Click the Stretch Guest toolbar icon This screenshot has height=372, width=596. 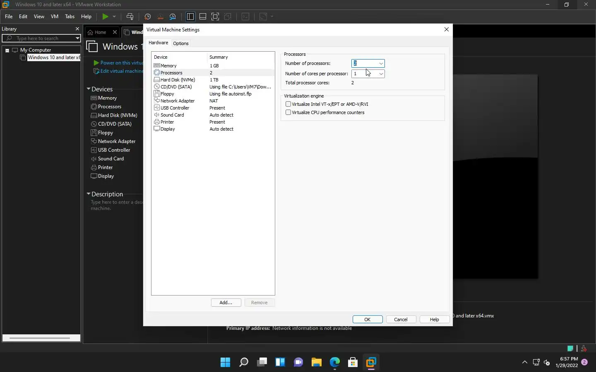click(x=263, y=17)
